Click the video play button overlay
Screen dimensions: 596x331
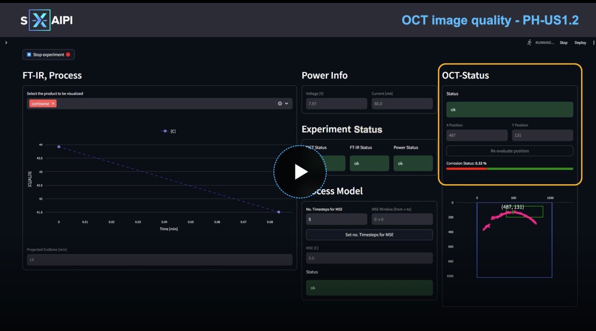300,172
